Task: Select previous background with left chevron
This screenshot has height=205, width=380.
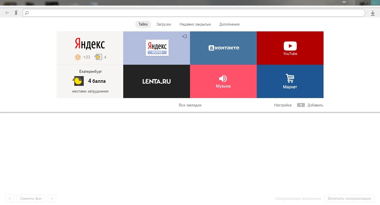Action: point(10,198)
